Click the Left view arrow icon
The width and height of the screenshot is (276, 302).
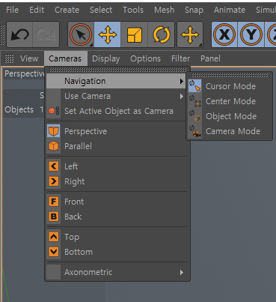(x=54, y=166)
